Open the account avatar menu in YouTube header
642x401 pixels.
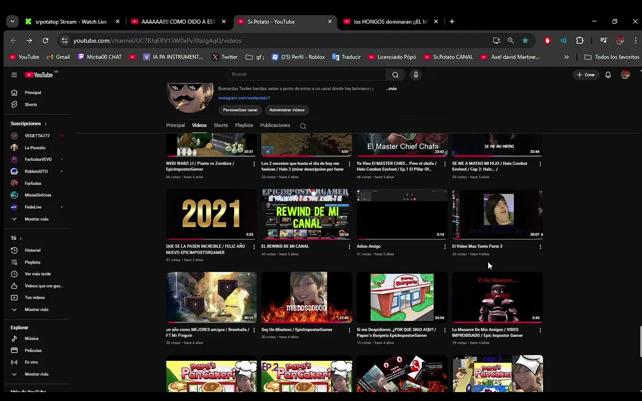[625, 75]
